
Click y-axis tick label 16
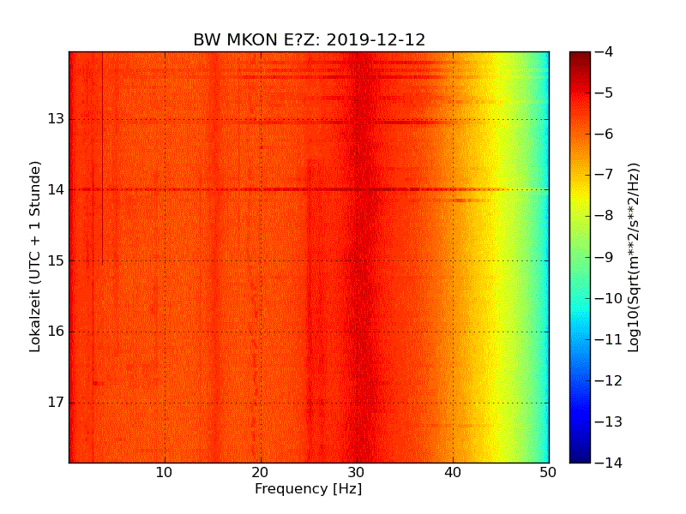click(56, 332)
